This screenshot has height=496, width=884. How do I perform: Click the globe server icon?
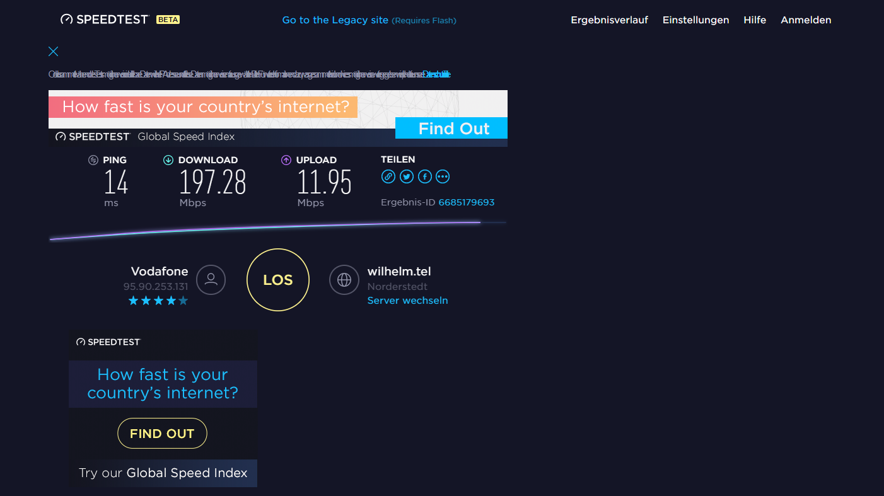point(344,279)
